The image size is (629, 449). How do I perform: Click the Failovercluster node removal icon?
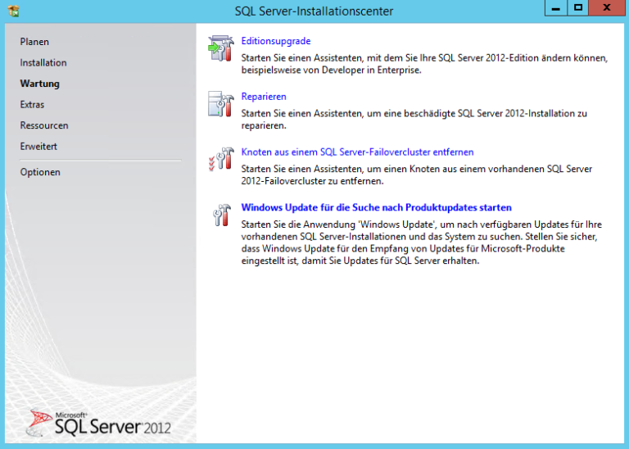220,159
